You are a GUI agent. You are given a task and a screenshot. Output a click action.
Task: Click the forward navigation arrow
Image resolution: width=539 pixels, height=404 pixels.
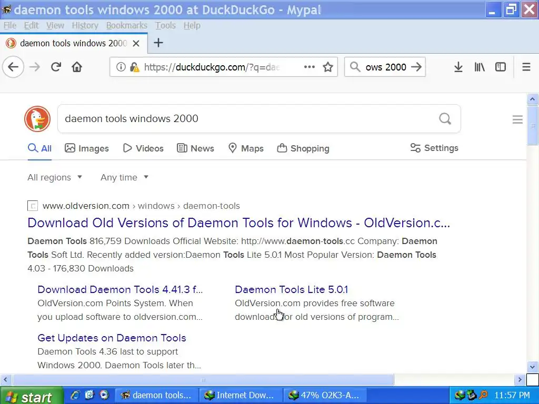pos(35,67)
